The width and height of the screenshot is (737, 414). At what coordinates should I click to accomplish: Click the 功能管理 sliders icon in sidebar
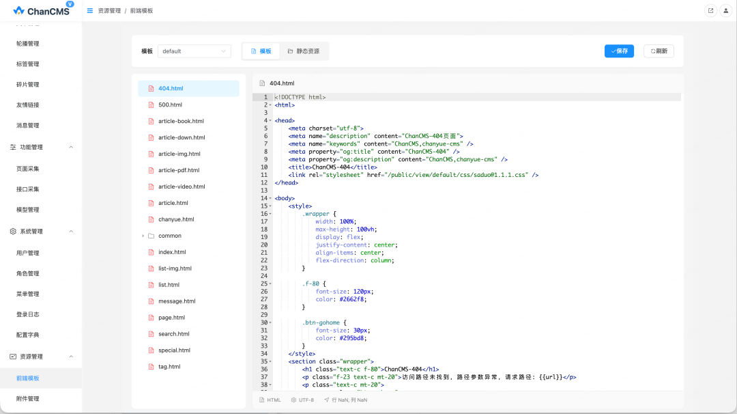tap(13, 147)
